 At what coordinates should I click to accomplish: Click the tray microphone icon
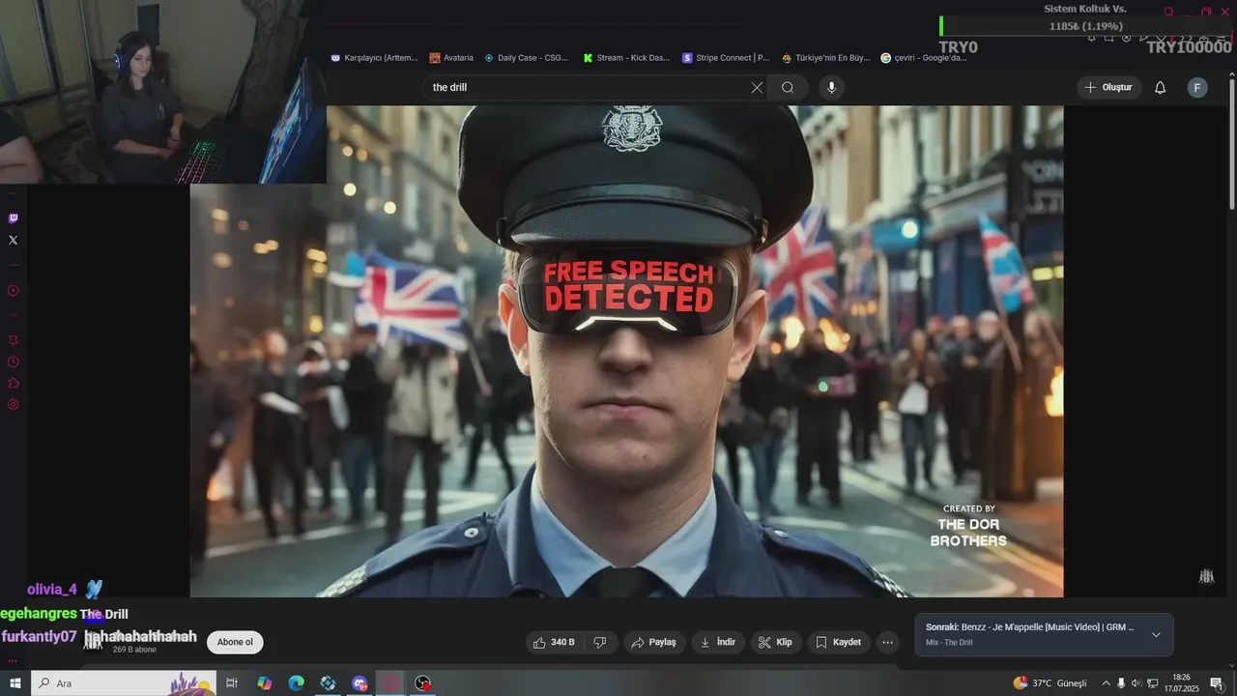pyautogui.click(x=1121, y=683)
